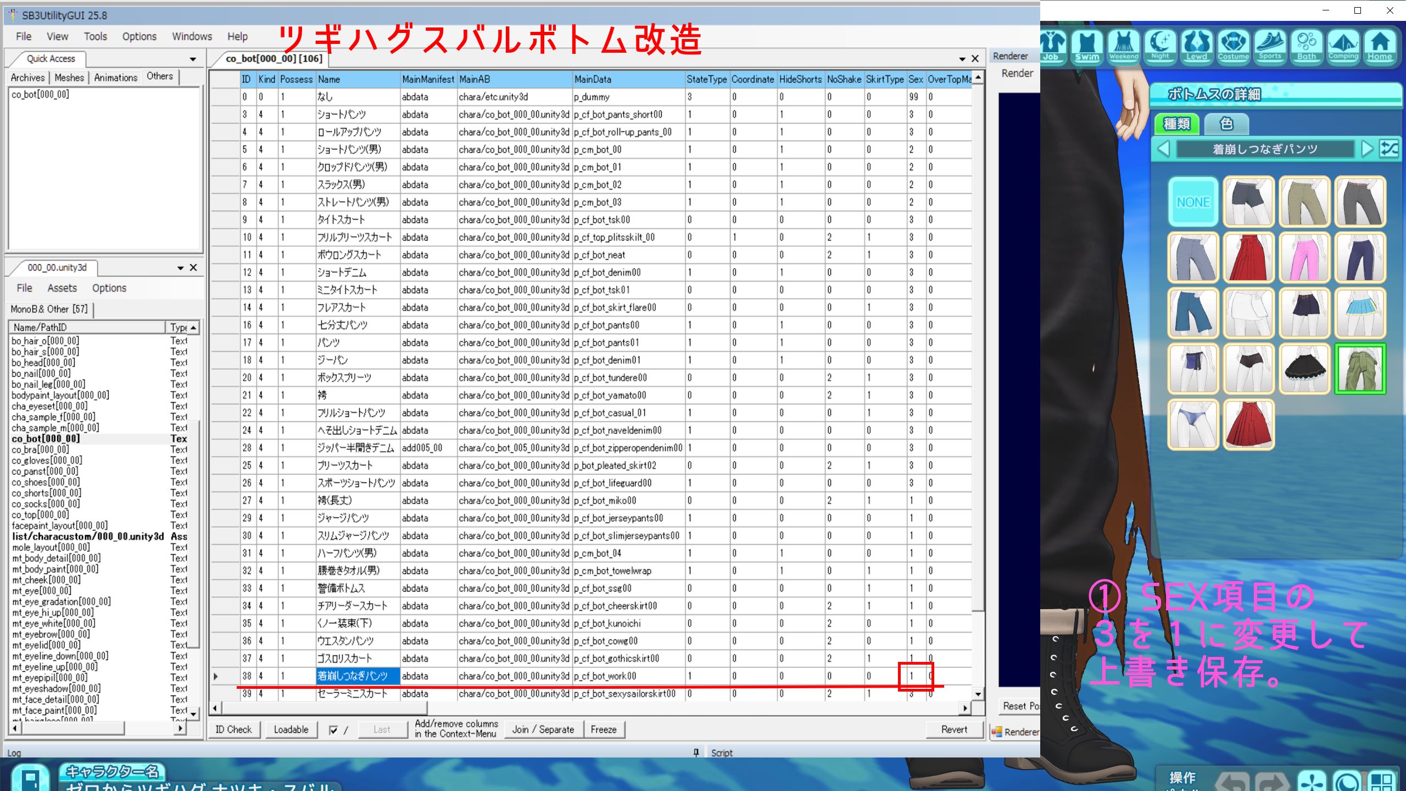Click the p_dummy MainData cell
Viewport: 1406px width, 791px height.
628,97
